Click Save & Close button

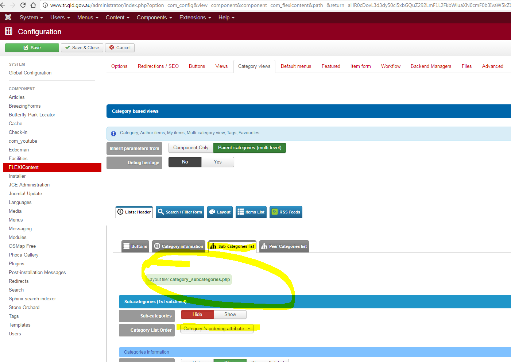[x=82, y=48]
